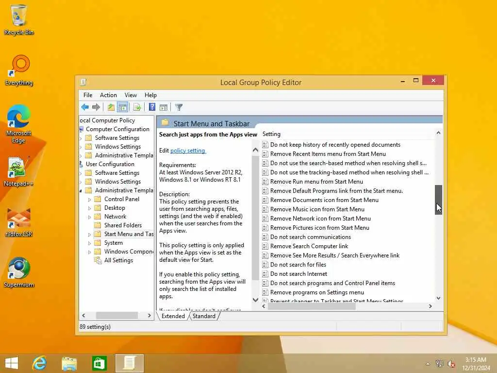The image size is (497, 373).
Task: Click the Group Policy Editor taskbar button
Action: tap(129, 363)
